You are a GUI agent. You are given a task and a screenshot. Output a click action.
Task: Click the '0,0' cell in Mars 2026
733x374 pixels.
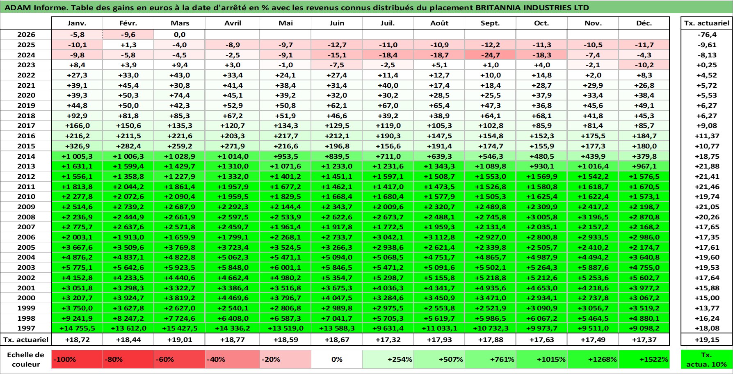coord(180,35)
